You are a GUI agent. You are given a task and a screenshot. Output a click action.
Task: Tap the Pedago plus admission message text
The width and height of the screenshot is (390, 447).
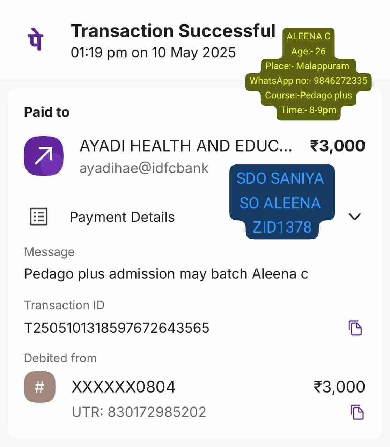pyautogui.click(x=166, y=274)
